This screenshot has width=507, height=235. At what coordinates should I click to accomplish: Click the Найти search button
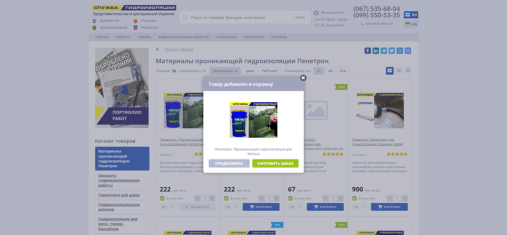coord(300,18)
